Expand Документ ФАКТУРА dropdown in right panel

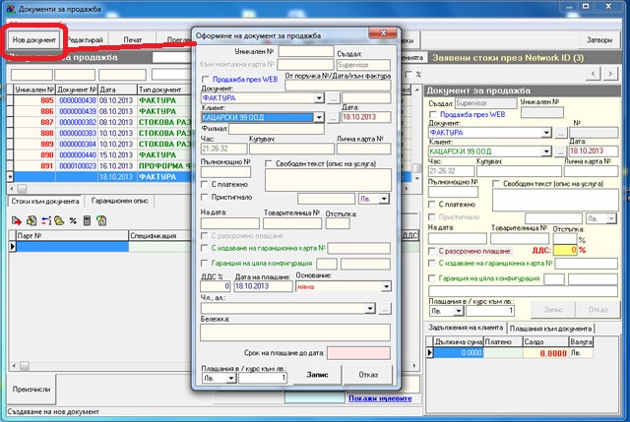(x=546, y=133)
